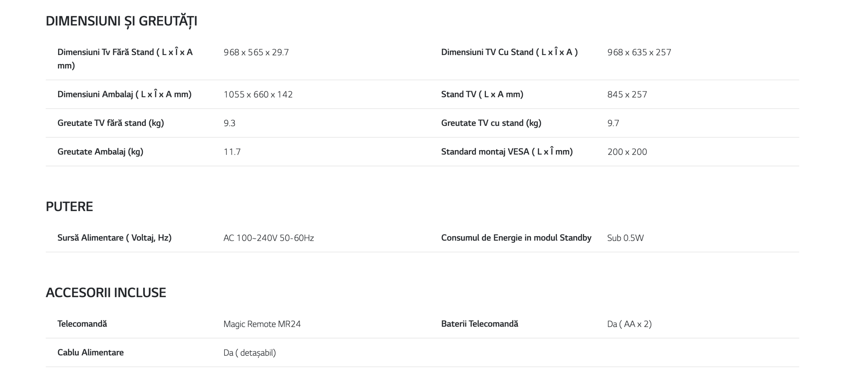The width and height of the screenshot is (845, 387).
Task: Select the Standard montaj VESA label
Action: [507, 152]
